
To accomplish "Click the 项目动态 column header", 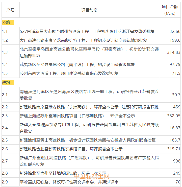I will (x=89, y=10).
